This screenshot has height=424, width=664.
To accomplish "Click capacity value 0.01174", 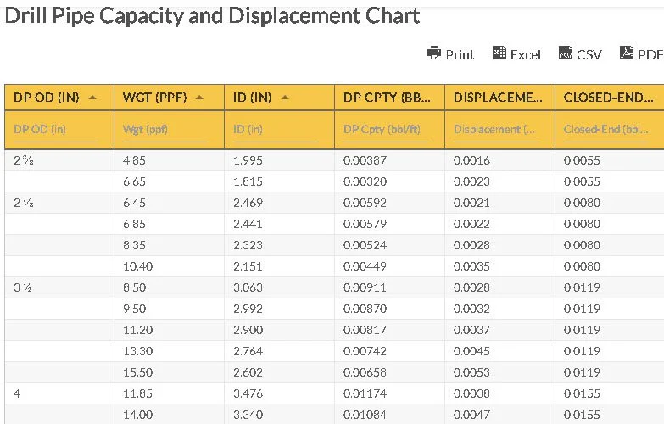I will pos(365,393).
